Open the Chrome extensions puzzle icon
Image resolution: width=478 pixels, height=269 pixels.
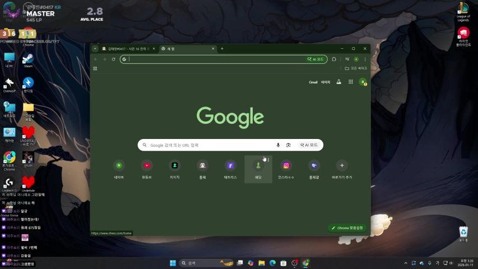[x=334, y=59]
